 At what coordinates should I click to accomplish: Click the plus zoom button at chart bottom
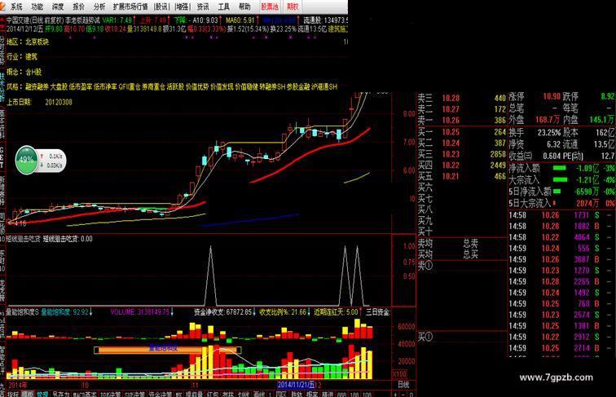click(396, 394)
